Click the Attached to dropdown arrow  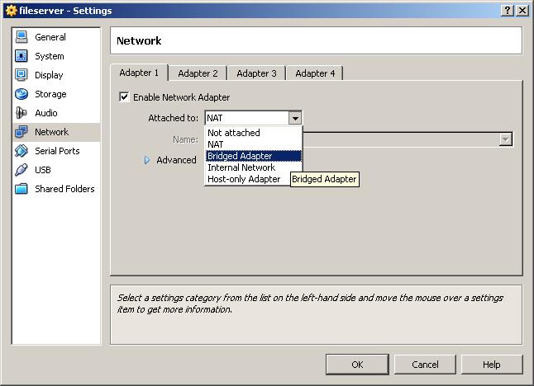click(x=295, y=118)
